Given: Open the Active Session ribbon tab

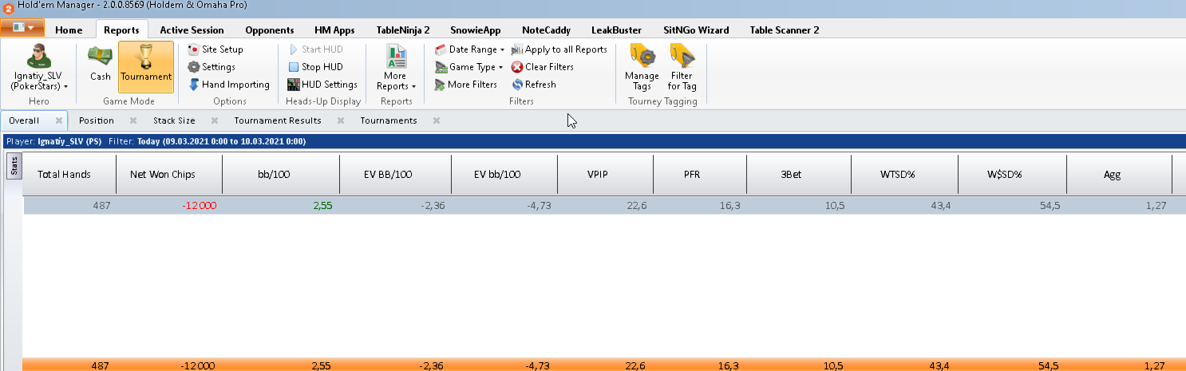Looking at the screenshot, I should tap(192, 30).
